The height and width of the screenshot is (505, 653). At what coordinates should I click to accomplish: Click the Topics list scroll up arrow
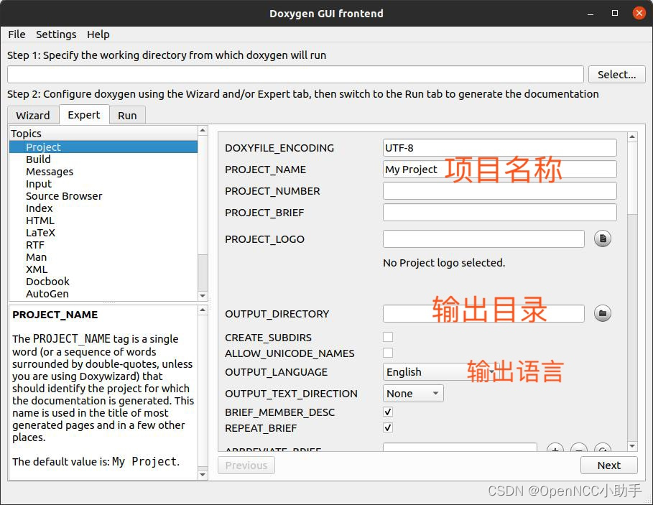tap(203, 130)
